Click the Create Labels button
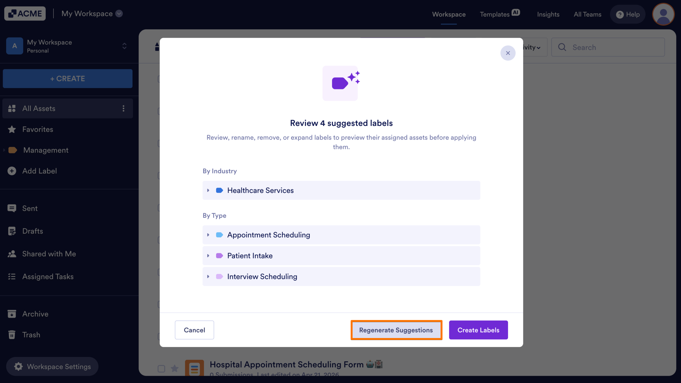The height and width of the screenshot is (383, 681). (478, 330)
